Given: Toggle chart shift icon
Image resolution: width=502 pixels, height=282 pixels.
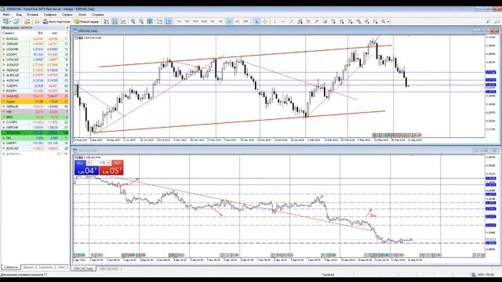Looking at the screenshot, I should [169, 21].
